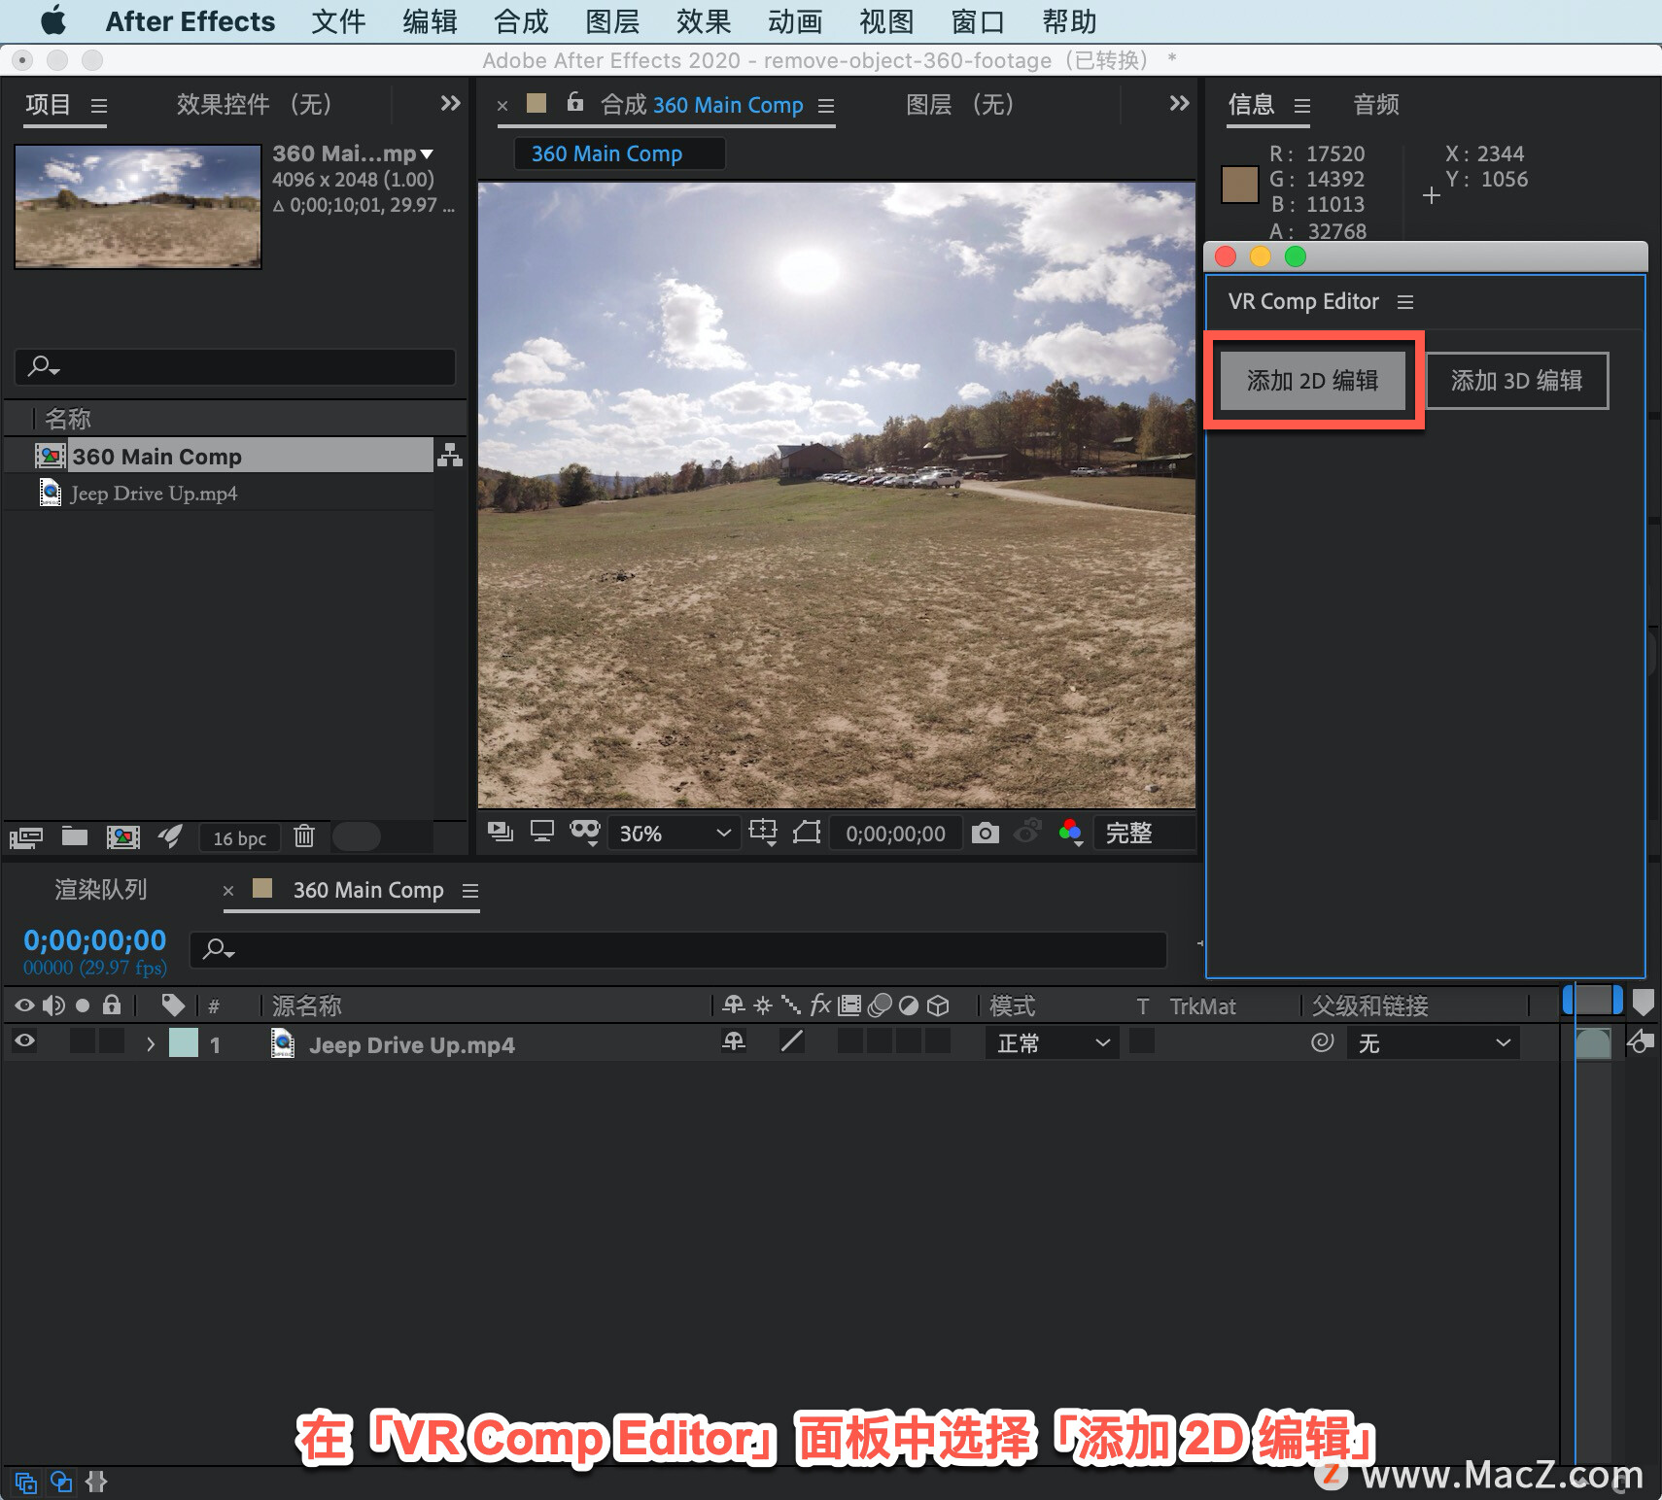Viewport: 1662px width, 1500px height.
Task: Toggle mask and shape path visibility goggles icon
Action: (x=585, y=832)
